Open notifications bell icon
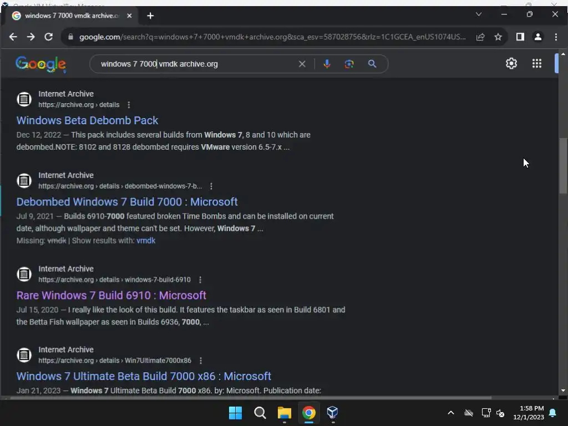Image resolution: width=568 pixels, height=426 pixels. coord(553,413)
